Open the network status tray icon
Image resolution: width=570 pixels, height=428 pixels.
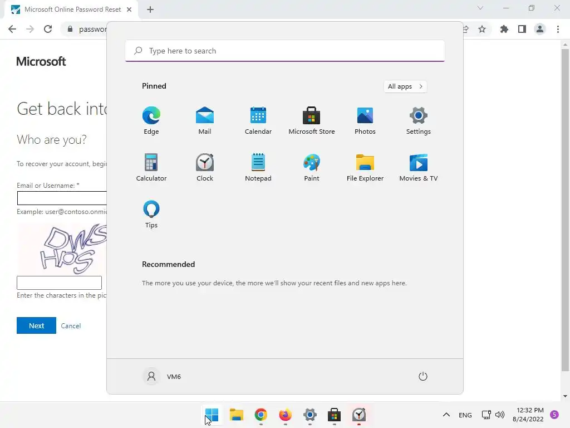[486, 415]
